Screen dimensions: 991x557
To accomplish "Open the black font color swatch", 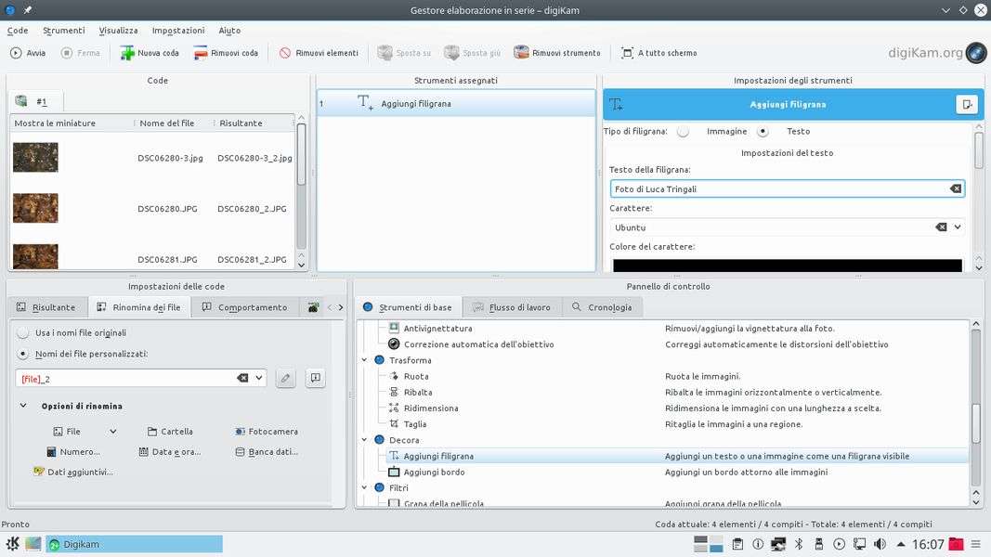I will click(787, 266).
